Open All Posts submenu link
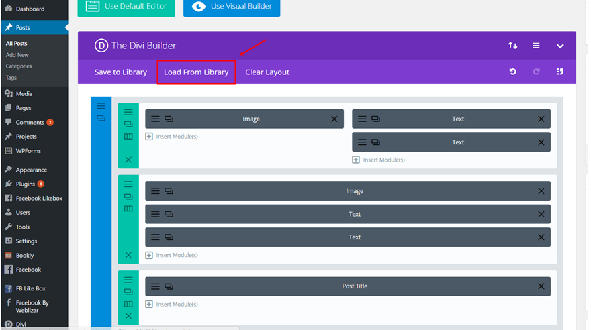 pyautogui.click(x=16, y=44)
